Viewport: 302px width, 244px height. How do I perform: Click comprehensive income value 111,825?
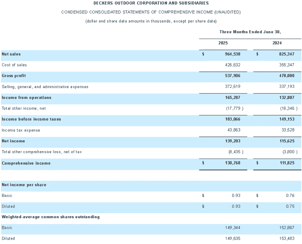point(287,163)
